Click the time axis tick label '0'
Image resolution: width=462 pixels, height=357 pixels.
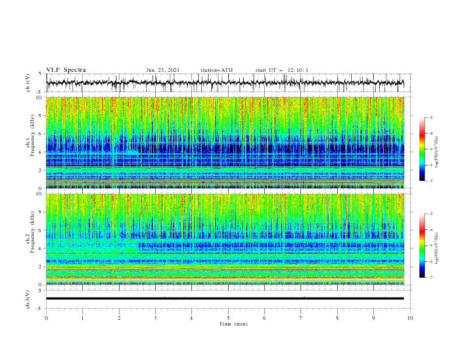pyautogui.click(x=46, y=318)
